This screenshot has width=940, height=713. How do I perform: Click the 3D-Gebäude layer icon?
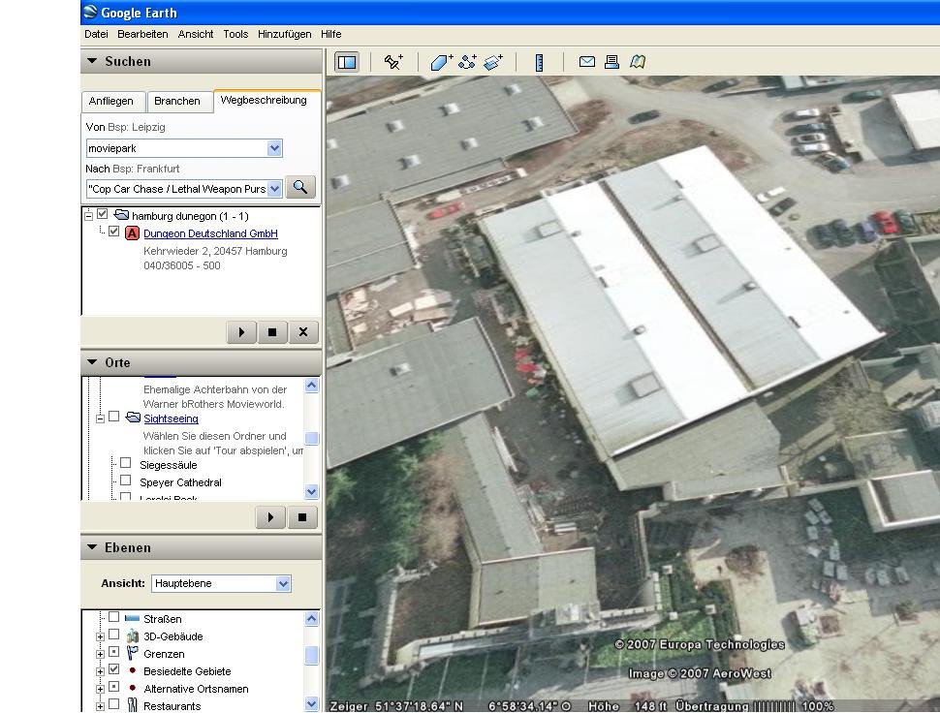[133, 635]
